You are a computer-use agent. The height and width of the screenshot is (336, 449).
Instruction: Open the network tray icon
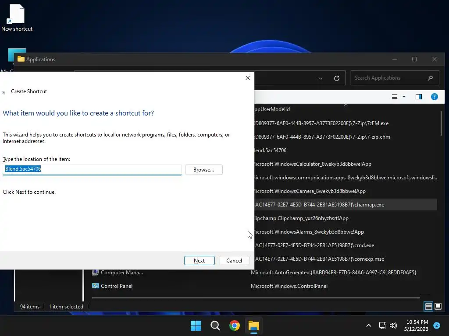tap(382, 325)
